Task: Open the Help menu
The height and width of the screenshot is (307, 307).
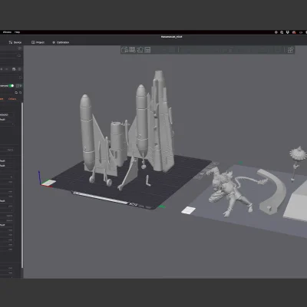Action: 17,32
